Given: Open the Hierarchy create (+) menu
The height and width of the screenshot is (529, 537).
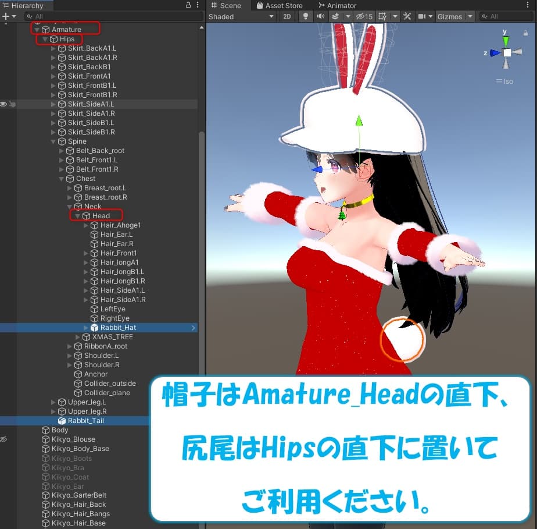Looking at the screenshot, I should [x=6, y=16].
